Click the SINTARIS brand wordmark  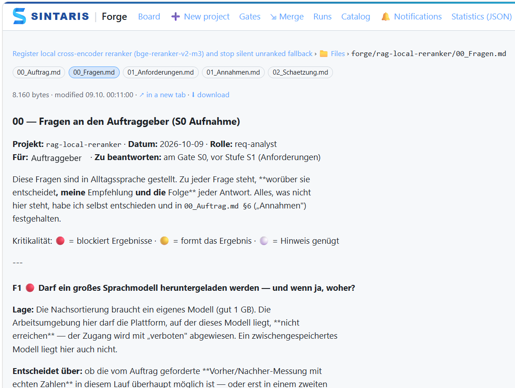(x=60, y=16)
